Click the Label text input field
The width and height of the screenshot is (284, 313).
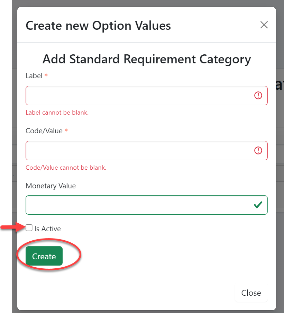[x=138, y=96]
